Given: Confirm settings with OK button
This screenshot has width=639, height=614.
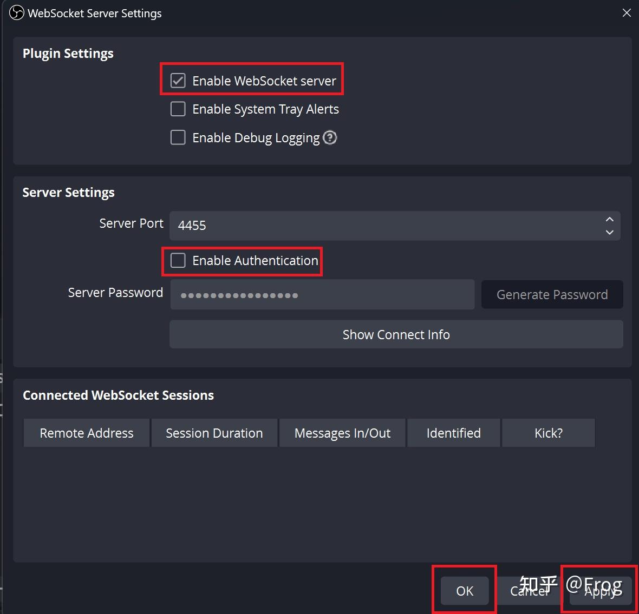Looking at the screenshot, I should tap(465, 591).
